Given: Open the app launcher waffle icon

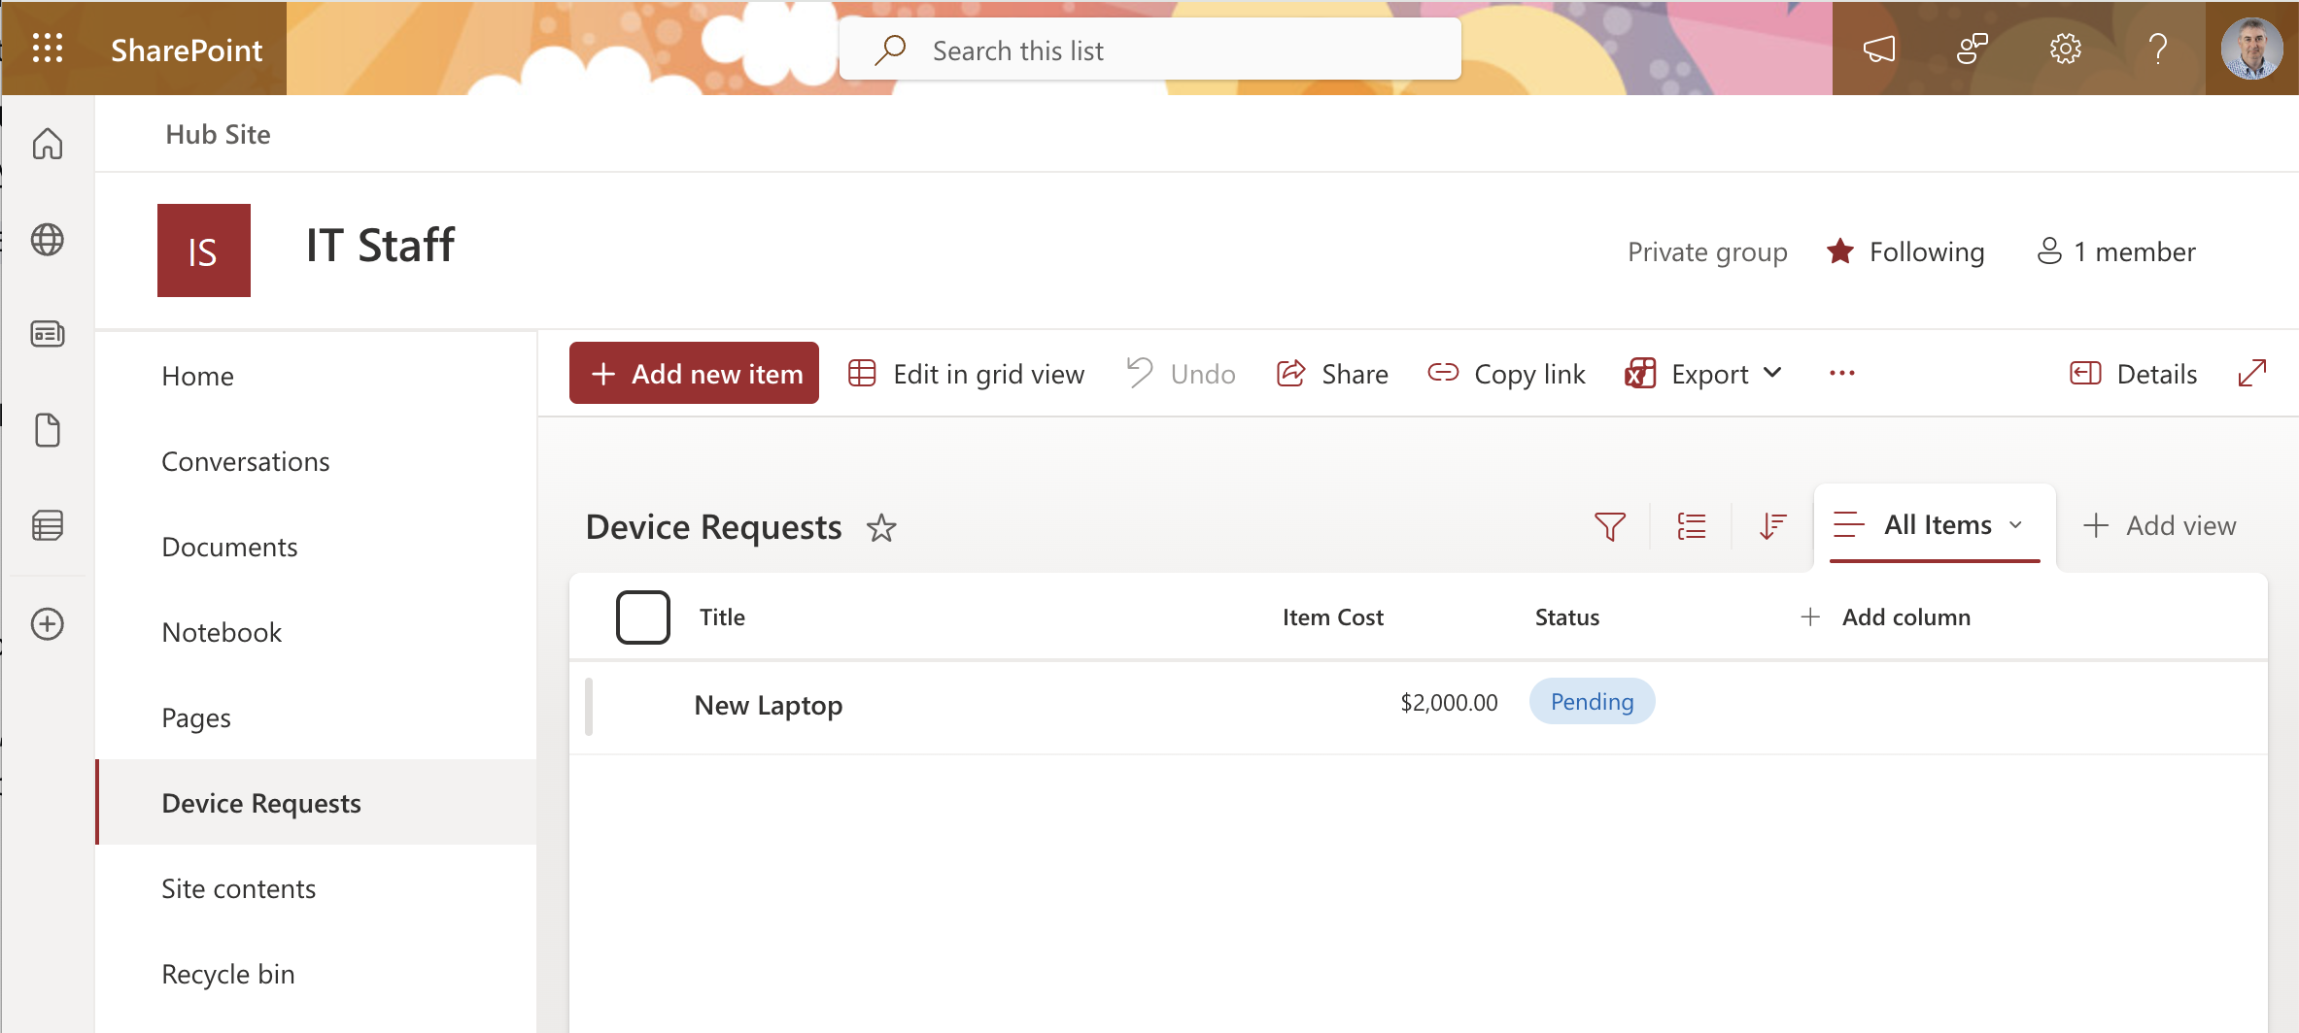Looking at the screenshot, I should point(48,49).
